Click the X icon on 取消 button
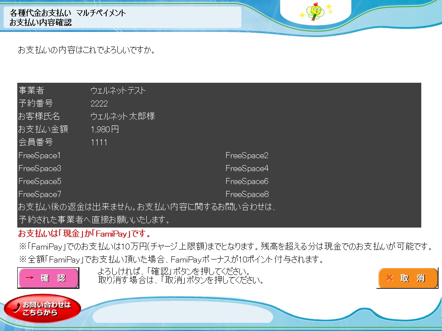 coord(390,278)
